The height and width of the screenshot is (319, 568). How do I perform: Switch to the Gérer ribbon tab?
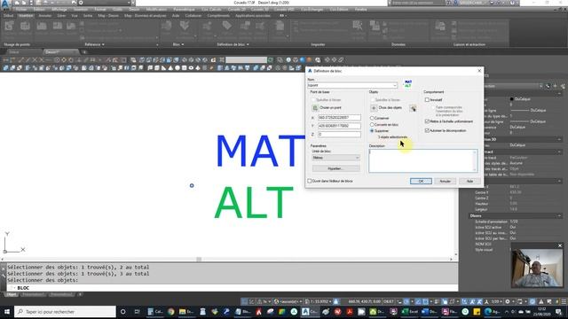tap(61, 16)
